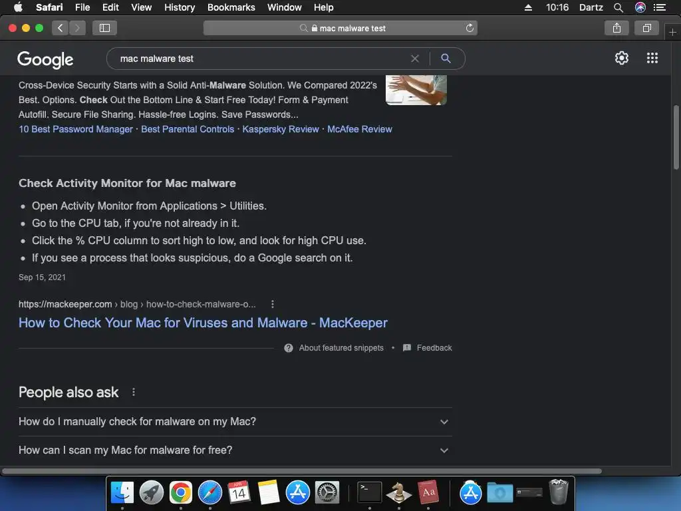Viewport: 681px width, 511px height.
Task: Open blue App Store icon left of System Preferences
Action: point(297,492)
